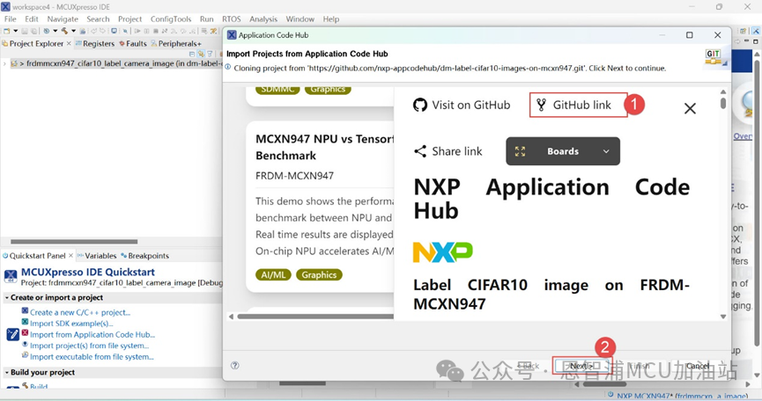The image size is (762, 401).
Task: Click the Share link button
Action: point(448,151)
